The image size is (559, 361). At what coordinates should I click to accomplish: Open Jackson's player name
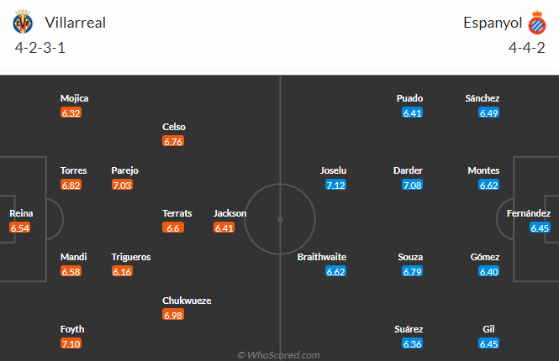point(230,213)
